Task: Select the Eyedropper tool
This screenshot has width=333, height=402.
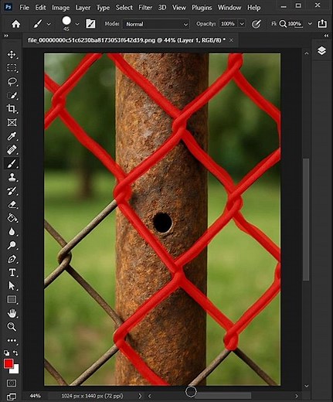Action: pos(12,136)
